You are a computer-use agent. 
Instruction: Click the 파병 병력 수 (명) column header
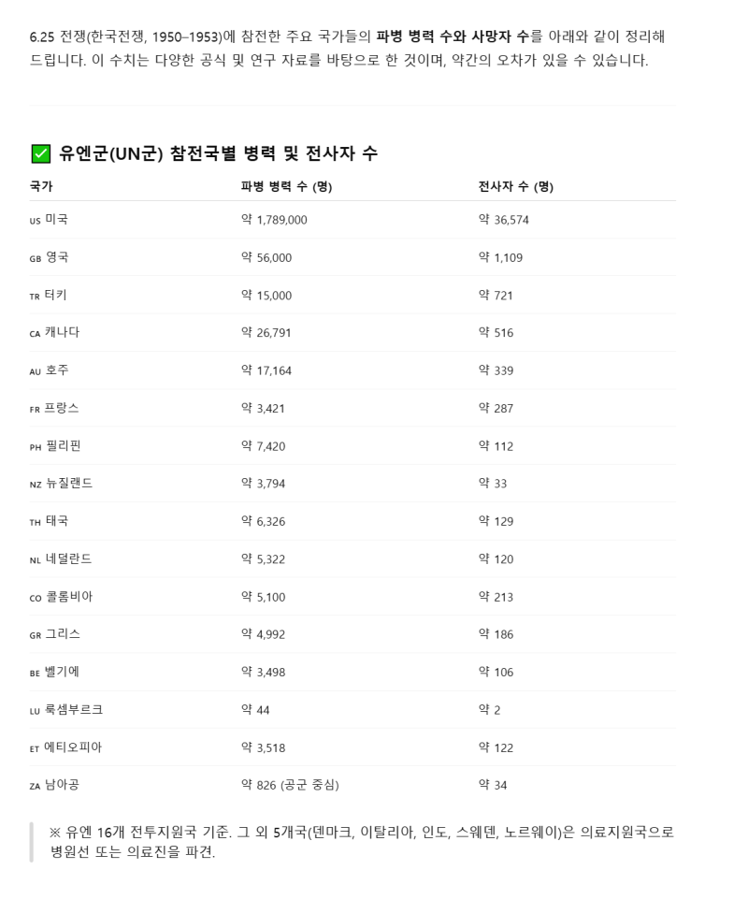click(286, 186)
